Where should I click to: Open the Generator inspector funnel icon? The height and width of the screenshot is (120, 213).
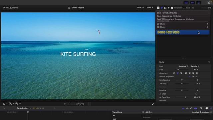(168, 8)
